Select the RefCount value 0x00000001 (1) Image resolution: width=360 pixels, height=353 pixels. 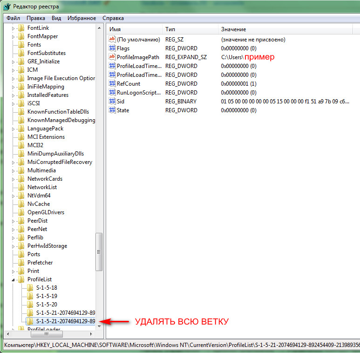238,83
